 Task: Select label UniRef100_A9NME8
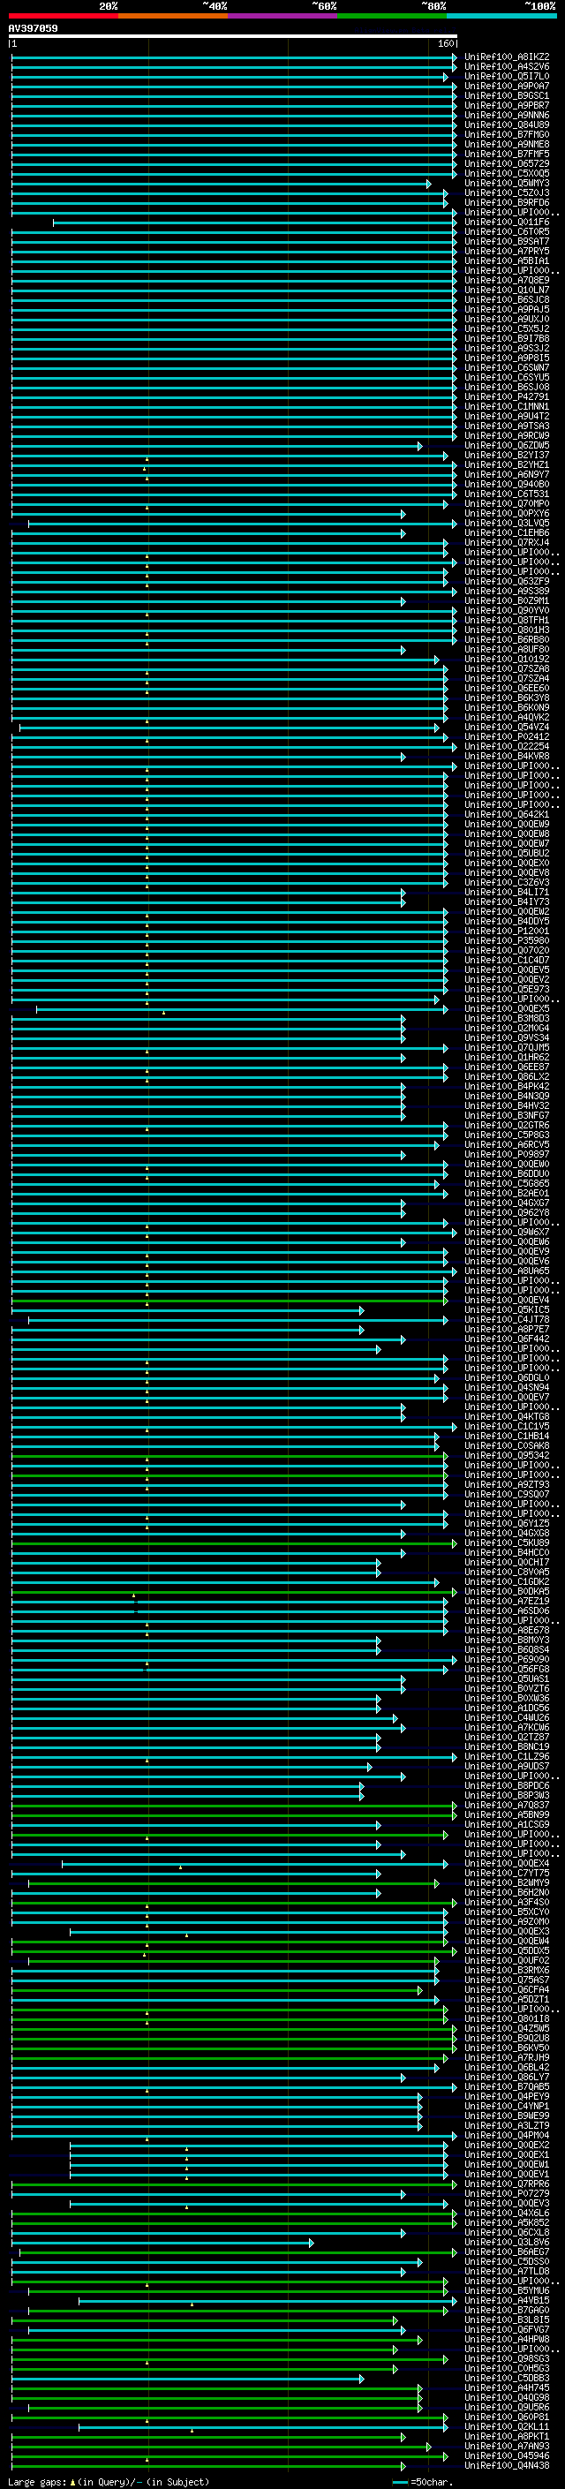(507, 144)
